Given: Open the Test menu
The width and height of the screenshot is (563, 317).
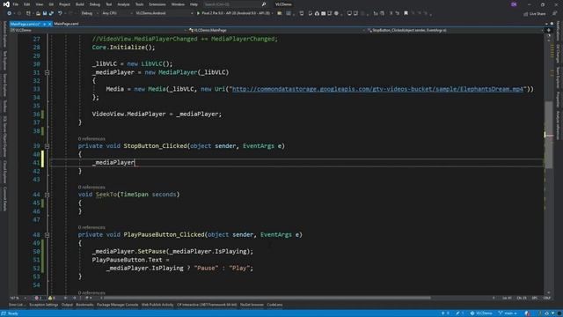Looking at the screenshot, I should point(109,4).
